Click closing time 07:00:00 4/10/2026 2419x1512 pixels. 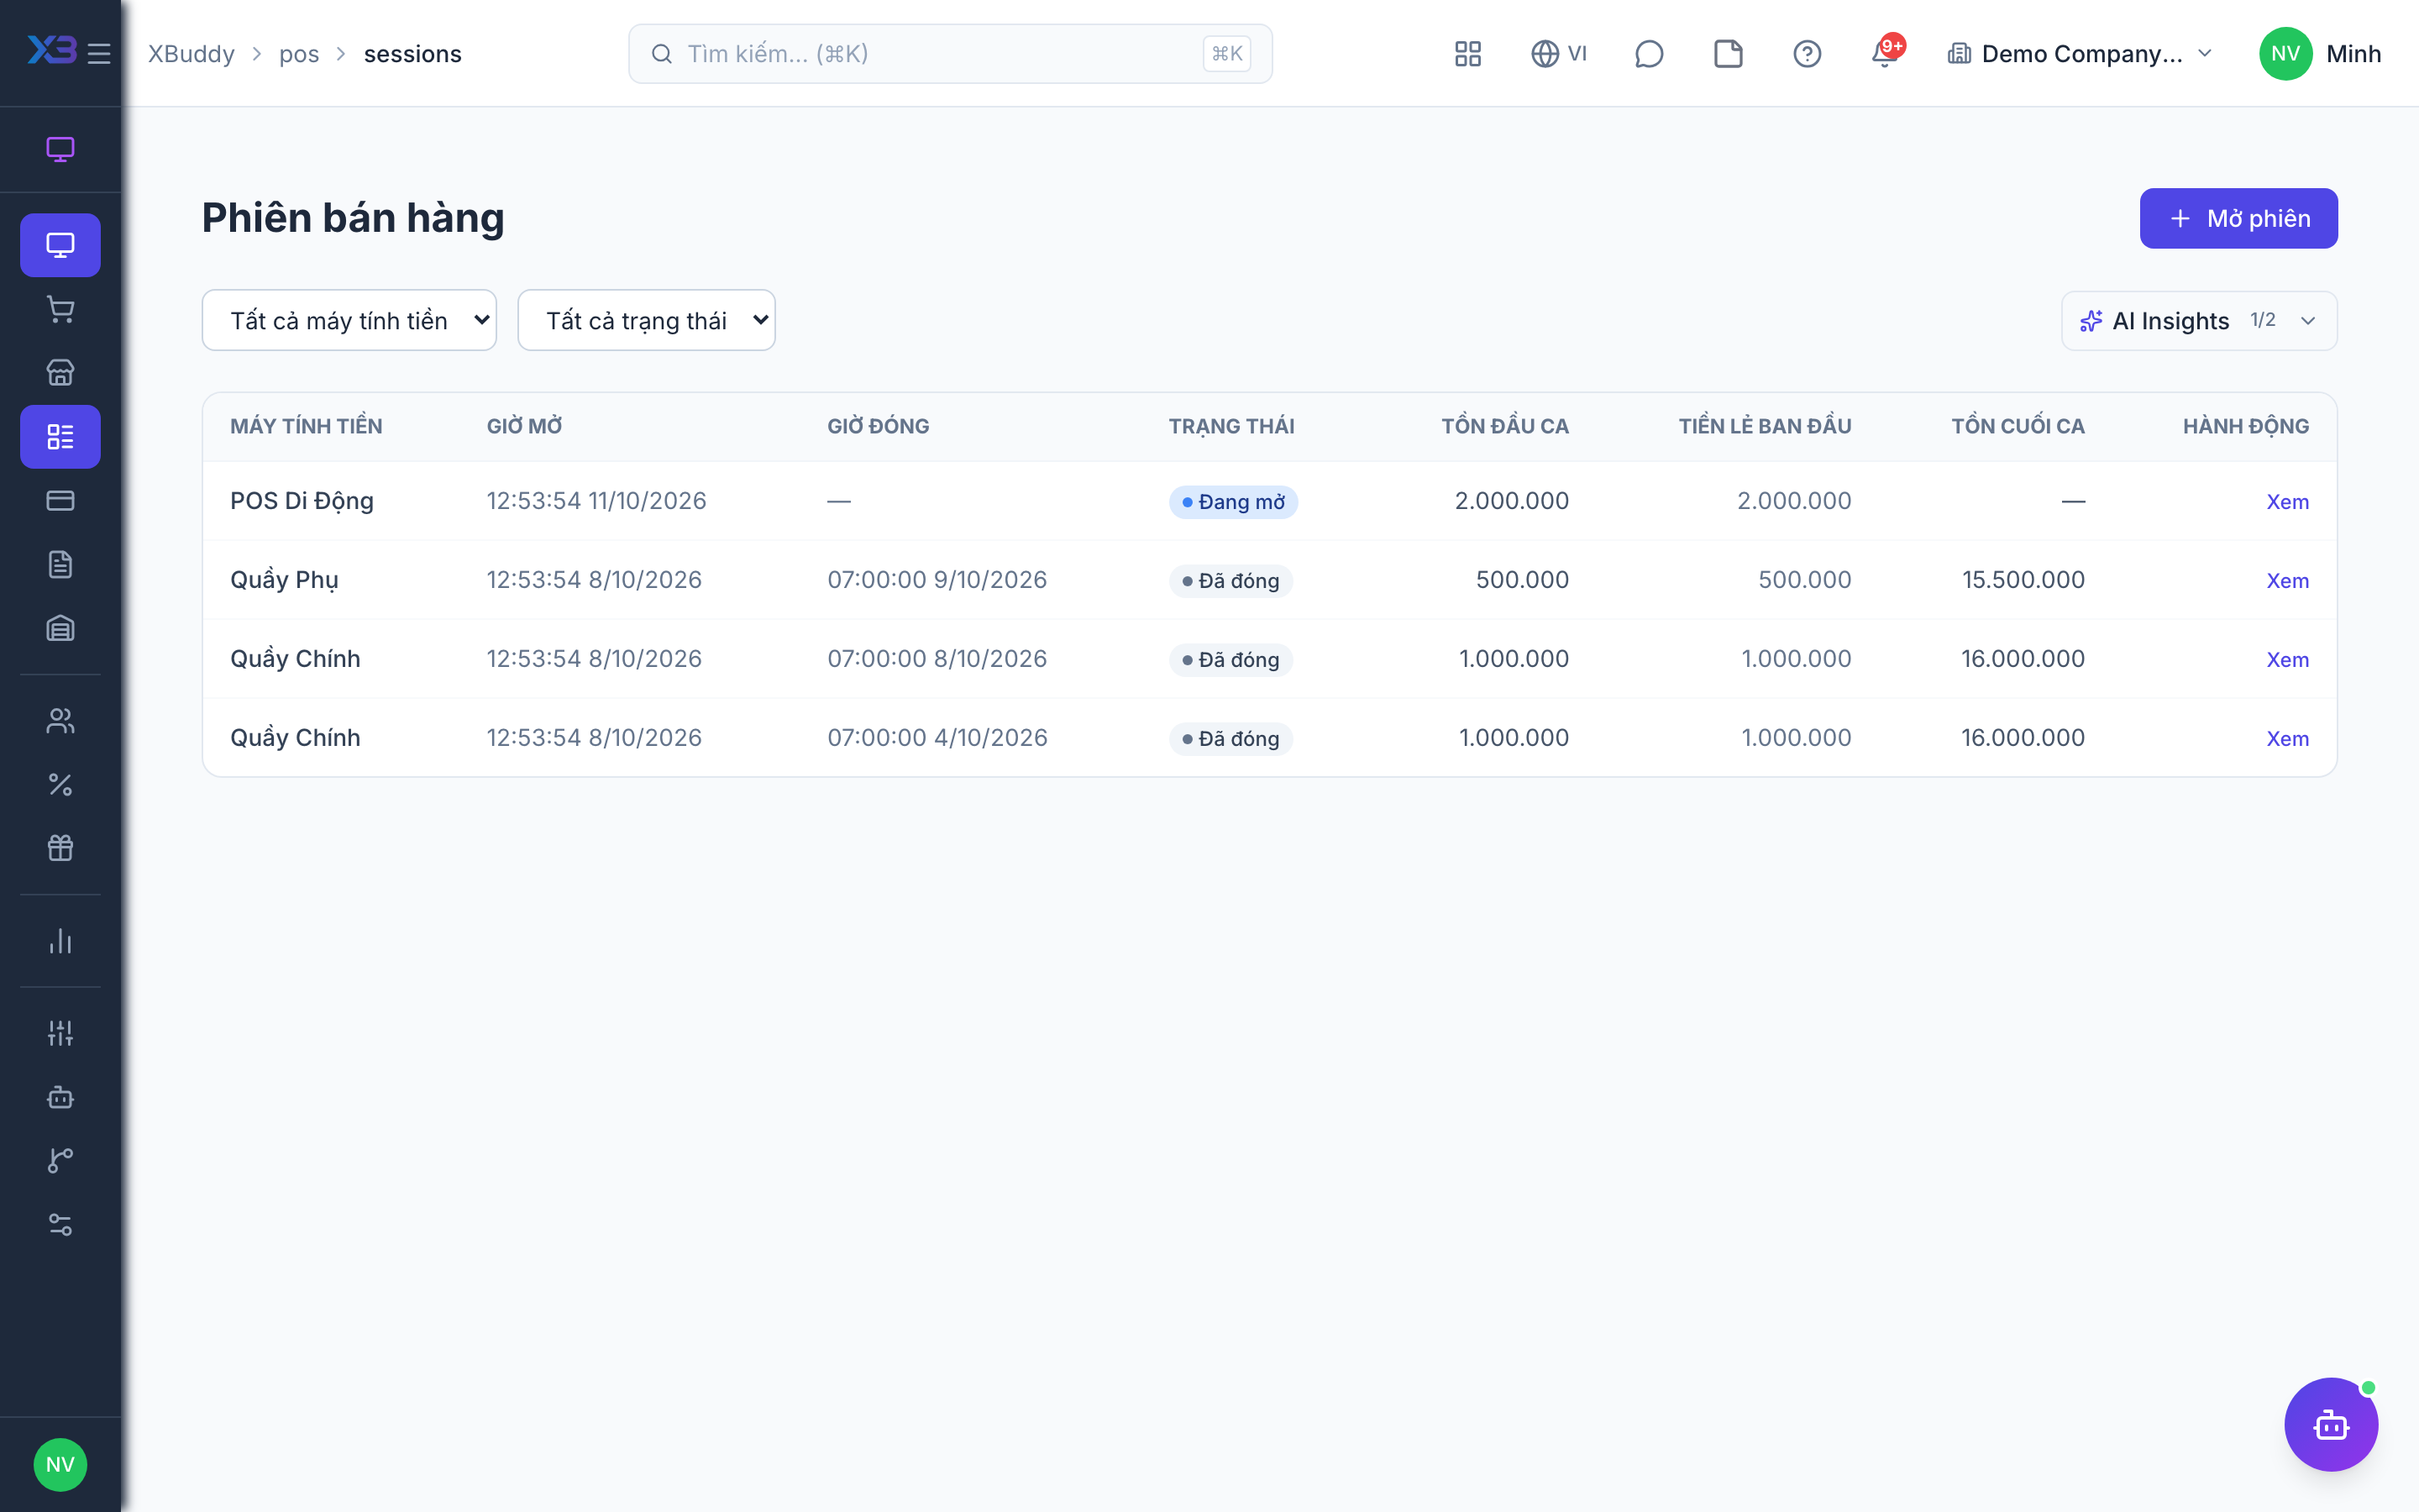[937, 738]
